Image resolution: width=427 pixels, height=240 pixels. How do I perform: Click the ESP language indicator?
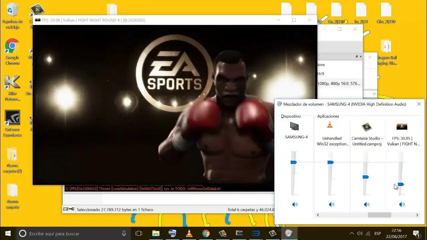[378, 233]
